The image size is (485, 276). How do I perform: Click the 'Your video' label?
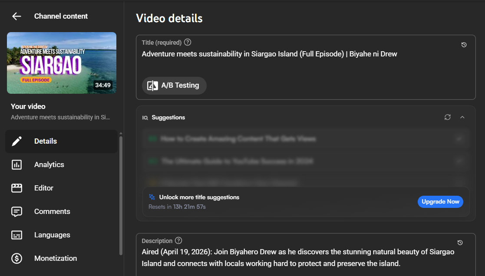click(28, 106)
